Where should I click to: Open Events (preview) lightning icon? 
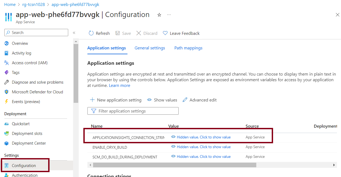(x=6, y=102)
